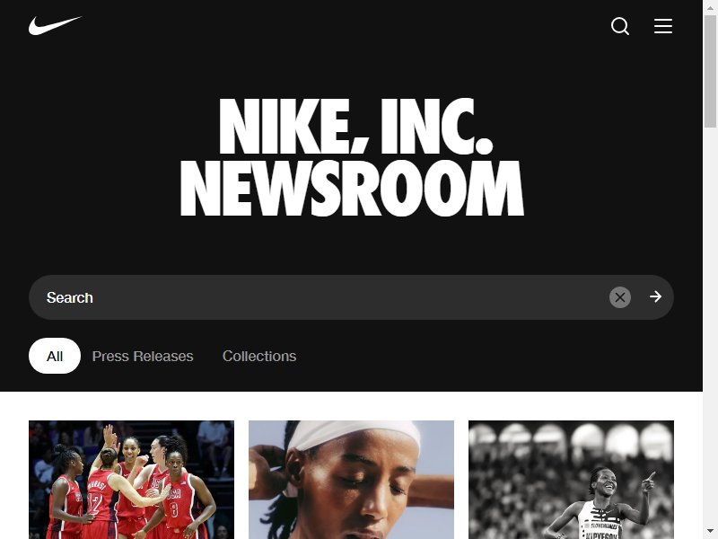Switch to Press Releases tab
This screenshot has width=718, height=539.
pos(143,356)
